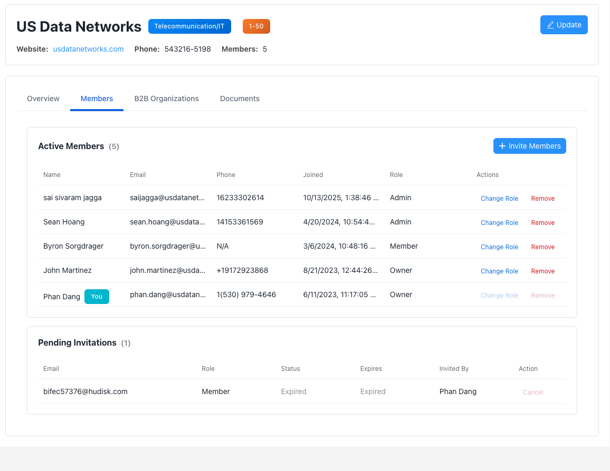The height and width of the screenshot is (471, 610).
Task: Select the row for Phan Dang
Action: click(264, 295)
